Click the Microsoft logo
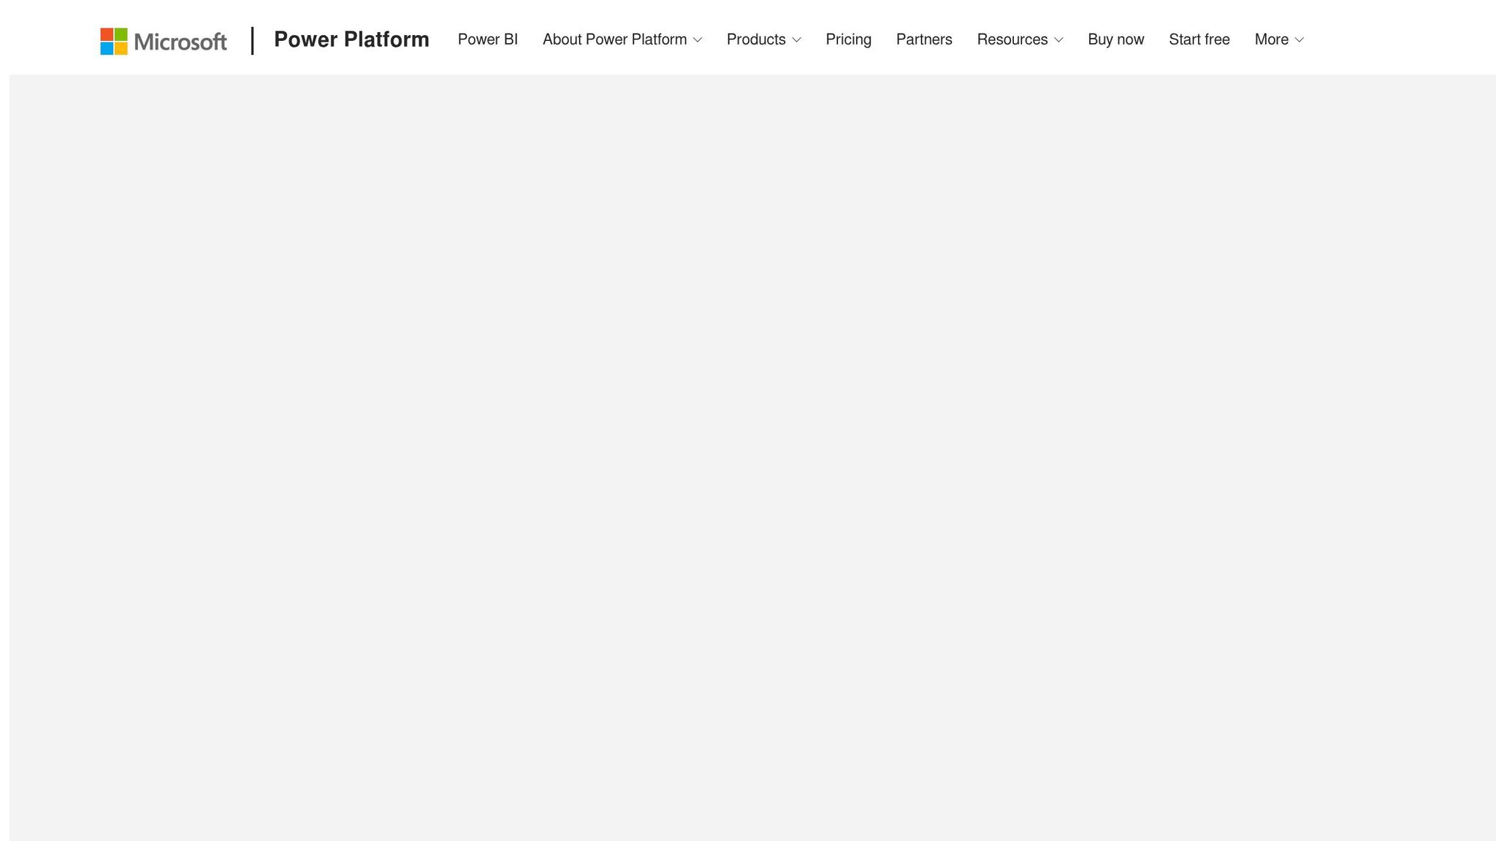 [x=164, y=41]
